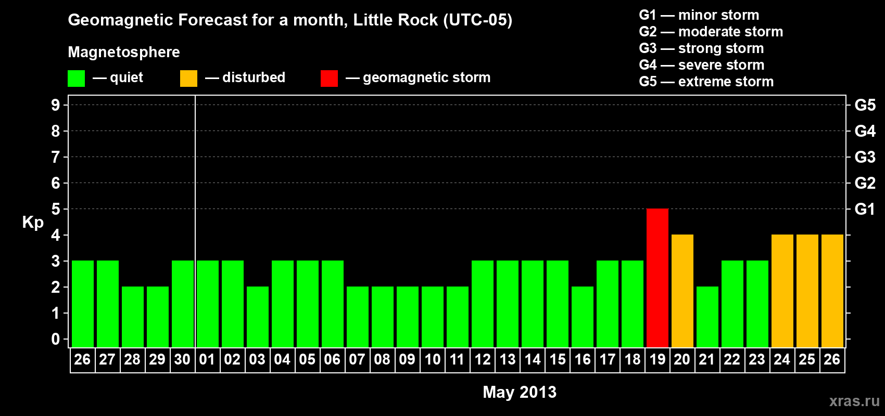Click the 'Kp' axis label
The image size is (885, 416).
[33, 223]
